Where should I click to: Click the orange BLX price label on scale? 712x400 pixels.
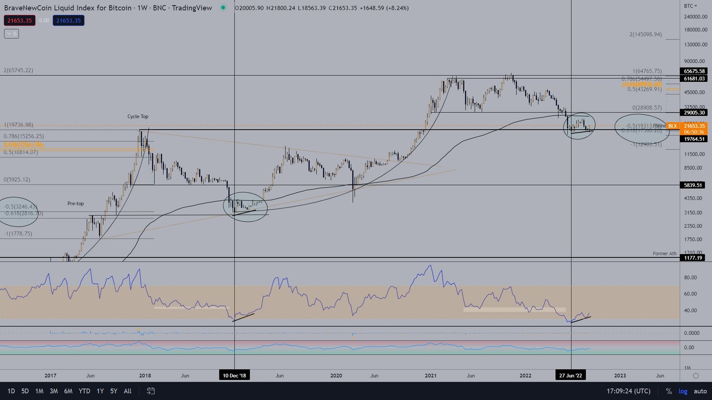coord(672,126)
